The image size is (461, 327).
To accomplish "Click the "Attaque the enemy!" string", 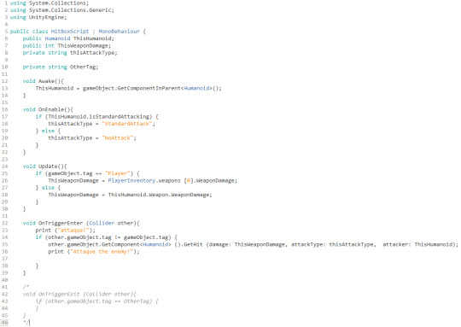I will pos(102,251).
